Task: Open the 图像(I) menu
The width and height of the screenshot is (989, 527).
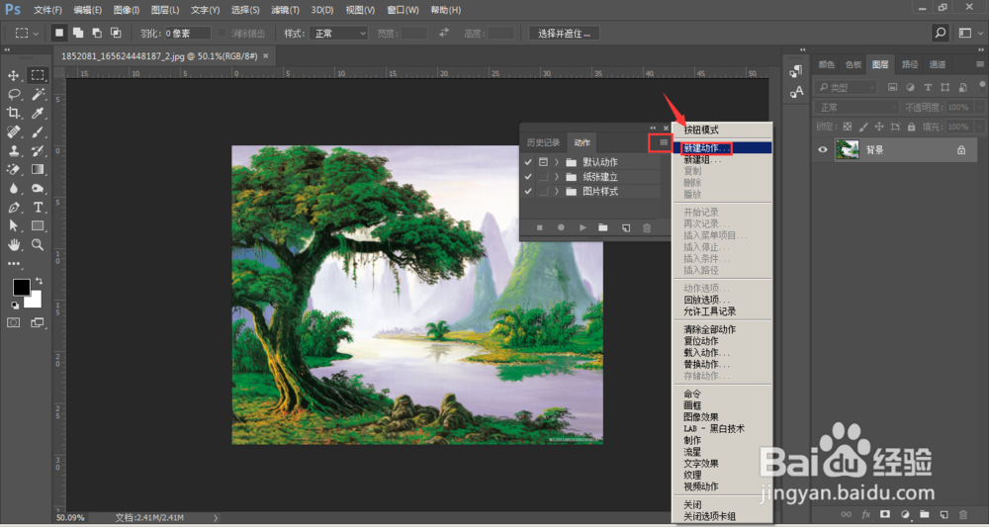Action: [127, 10]
